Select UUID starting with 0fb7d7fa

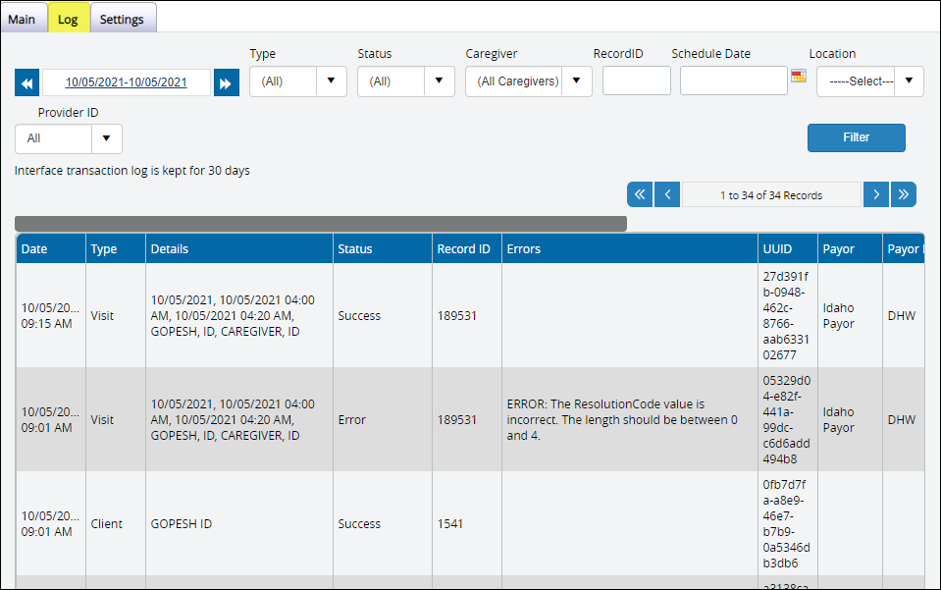pyautogui.click(x=786, y=523)
